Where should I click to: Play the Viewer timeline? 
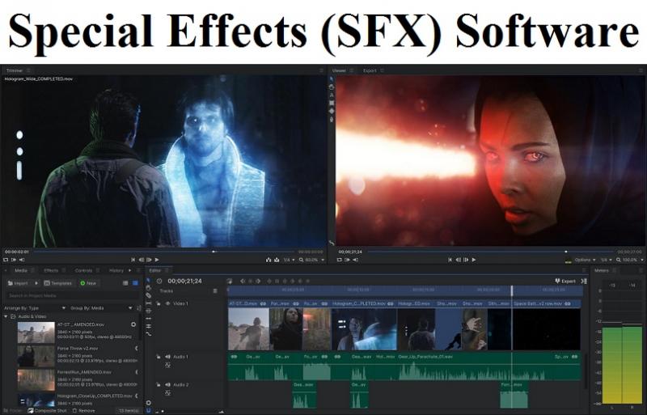pos(474,260)
